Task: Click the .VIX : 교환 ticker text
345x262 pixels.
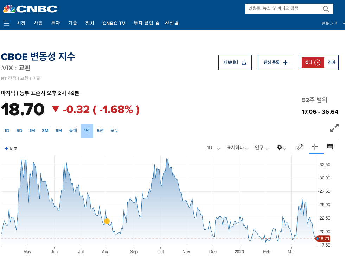Action: pos(15,68)
